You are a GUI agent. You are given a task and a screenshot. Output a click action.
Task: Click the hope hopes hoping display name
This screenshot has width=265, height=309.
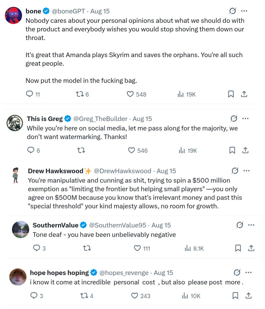point(60,273)
